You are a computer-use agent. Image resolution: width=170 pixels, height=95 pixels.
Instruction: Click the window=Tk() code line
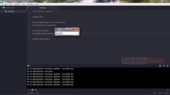pos(38,17)
